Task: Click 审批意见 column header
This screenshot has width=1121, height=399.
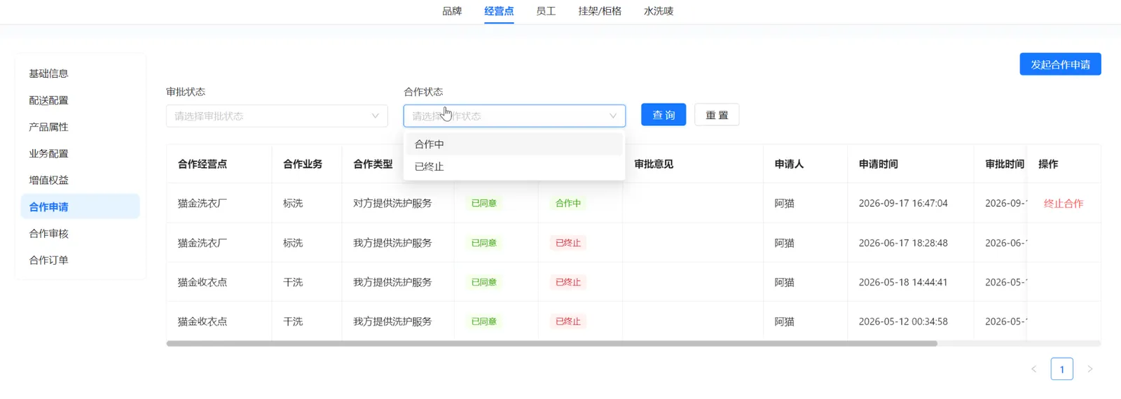Action: pos(654,164)
